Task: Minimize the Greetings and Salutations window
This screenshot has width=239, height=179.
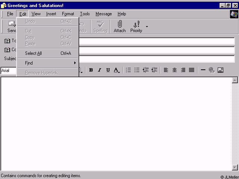Action: (x=222, y=6)
